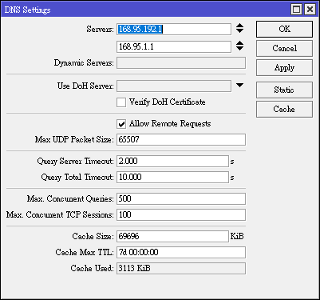This screenshot has height=300, width=320.
Task: Click the Query Server Timeout field
Action: point(172,161)
